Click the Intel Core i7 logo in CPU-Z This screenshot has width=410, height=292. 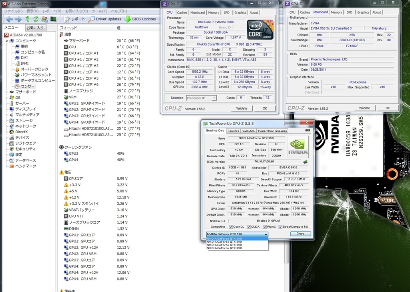[260, 30]
